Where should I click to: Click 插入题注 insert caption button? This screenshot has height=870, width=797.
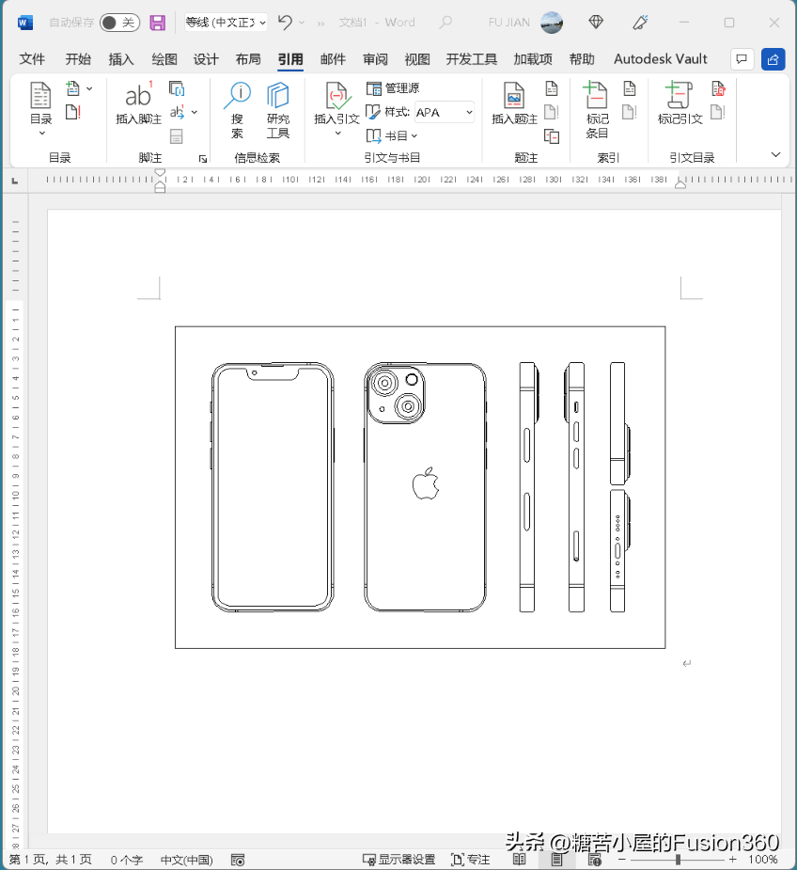tap(514, 103)
